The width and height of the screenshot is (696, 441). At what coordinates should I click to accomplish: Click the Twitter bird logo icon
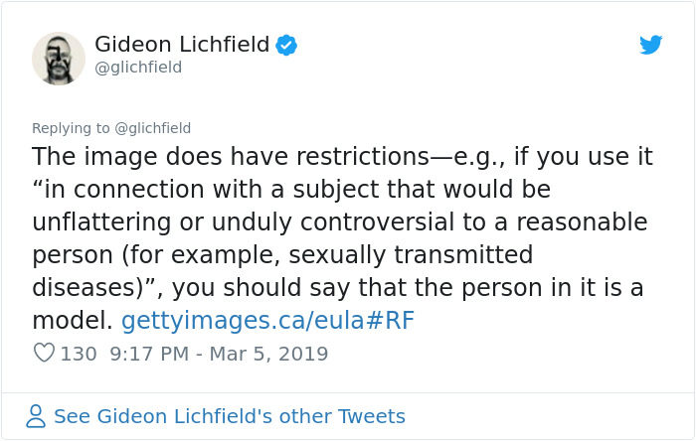click(650, 45)
